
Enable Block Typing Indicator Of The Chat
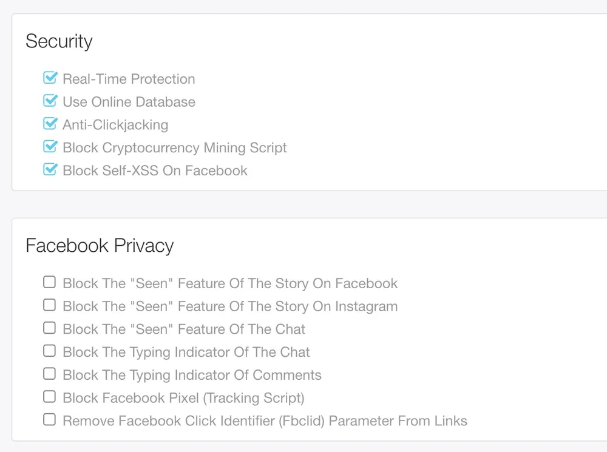click(49, 351)
